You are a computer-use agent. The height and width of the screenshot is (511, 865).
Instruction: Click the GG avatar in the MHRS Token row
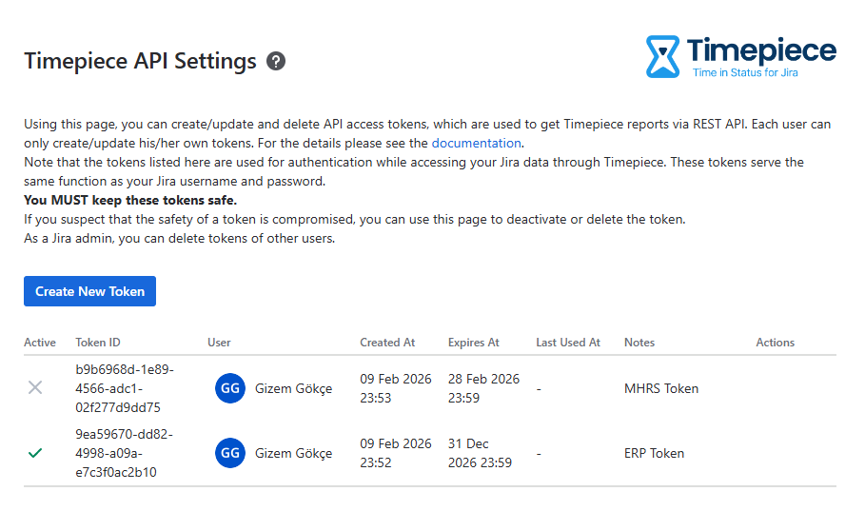[230, 388]
